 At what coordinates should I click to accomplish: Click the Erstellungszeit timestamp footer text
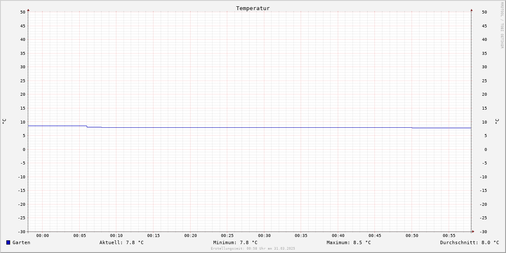coord(253,248)
